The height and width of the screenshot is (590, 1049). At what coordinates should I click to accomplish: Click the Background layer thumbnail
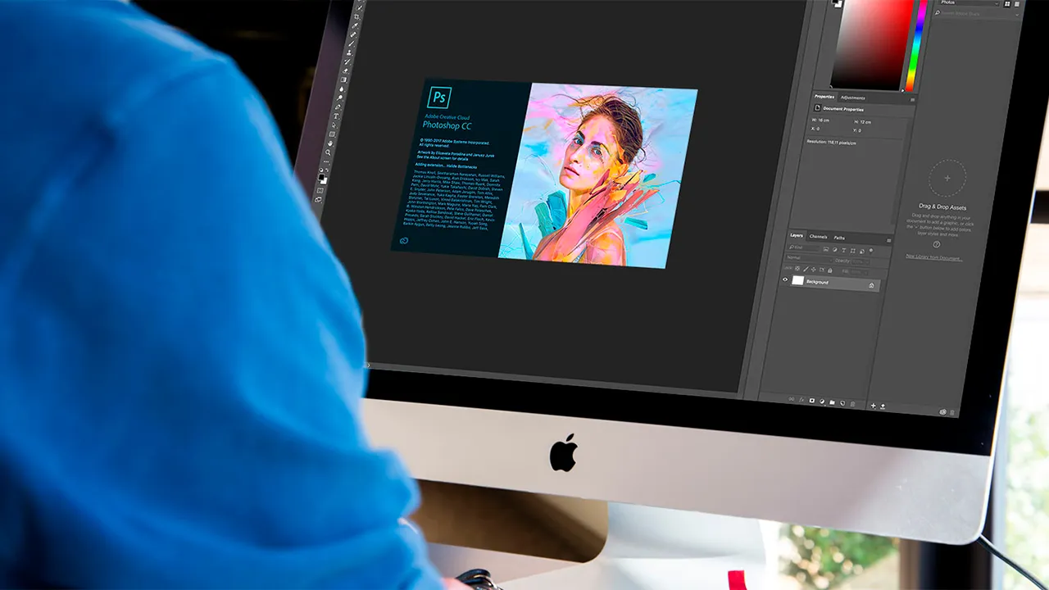coord(798,280)
